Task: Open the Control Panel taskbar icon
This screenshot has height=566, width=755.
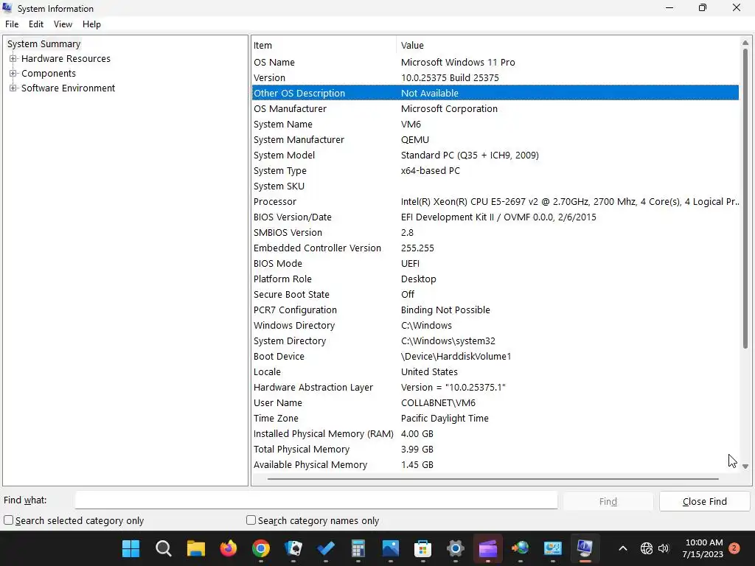Action: tap(553, 548)
